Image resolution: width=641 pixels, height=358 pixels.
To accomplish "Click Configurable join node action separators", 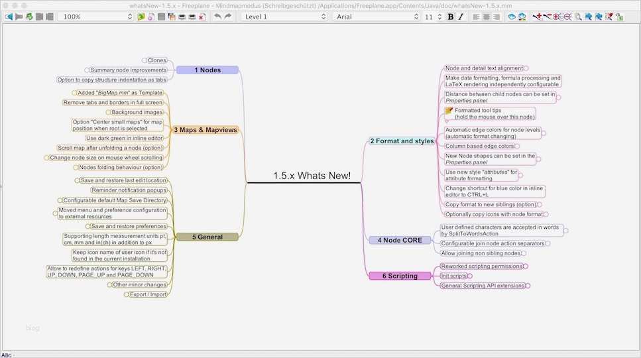I will tap(493, 243).
